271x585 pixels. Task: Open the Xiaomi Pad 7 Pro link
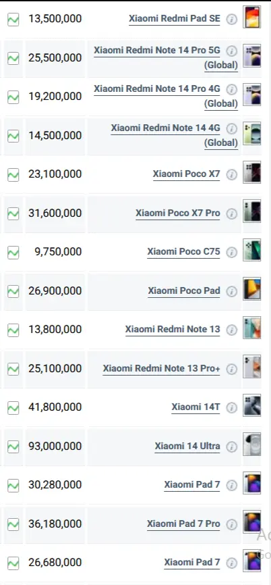pyautogui.click(x=183, y=524)
